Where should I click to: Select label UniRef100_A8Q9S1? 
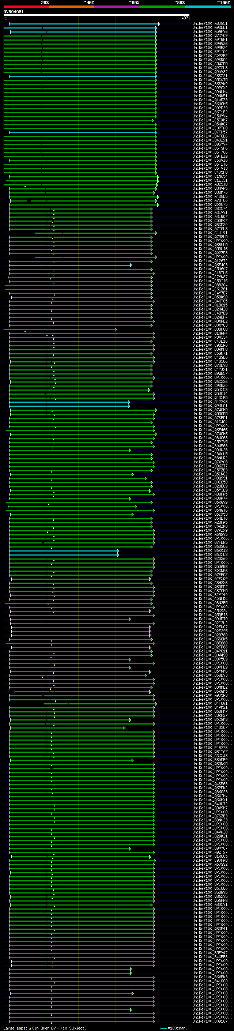tap(210, 478)
